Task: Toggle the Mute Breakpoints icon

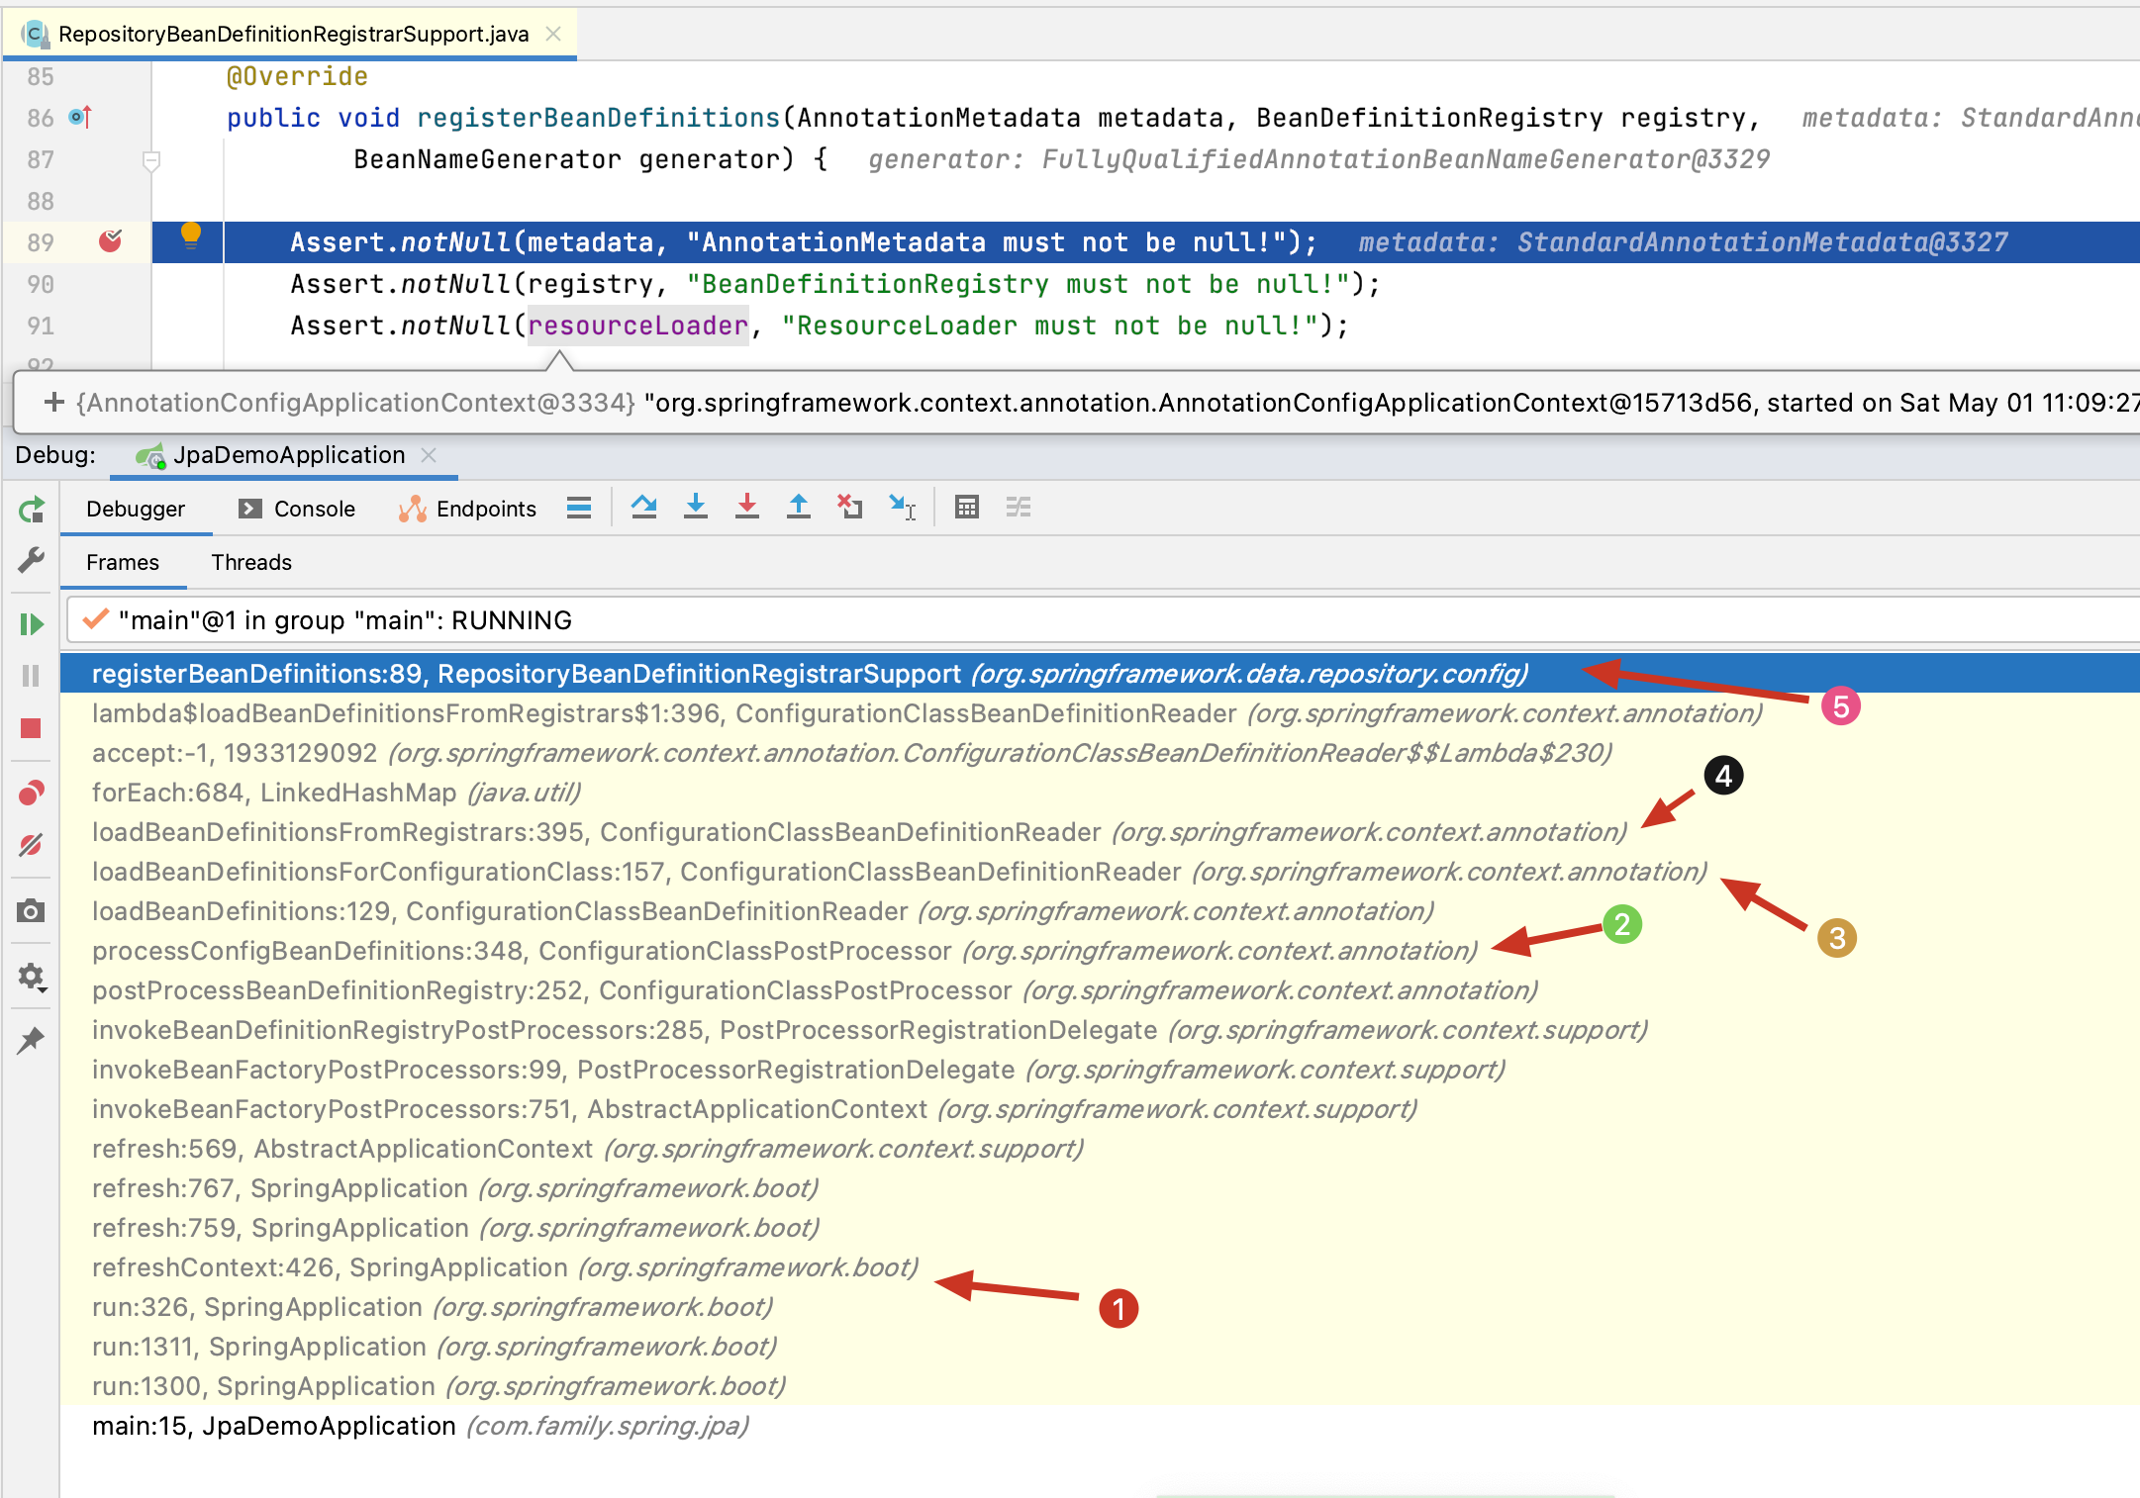Action: [31, 845]
